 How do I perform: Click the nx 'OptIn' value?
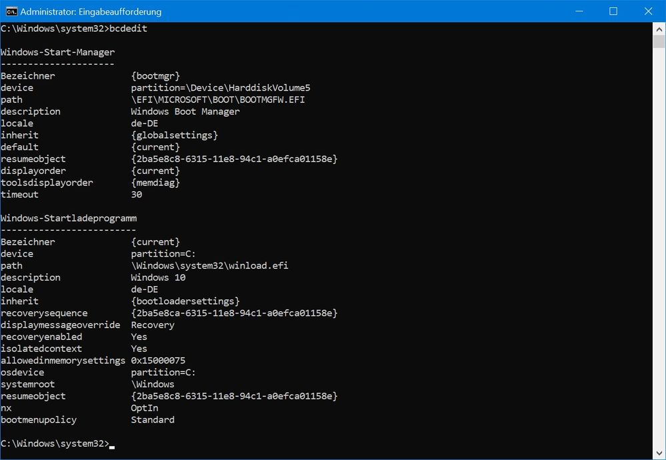[x=145, y=408]
